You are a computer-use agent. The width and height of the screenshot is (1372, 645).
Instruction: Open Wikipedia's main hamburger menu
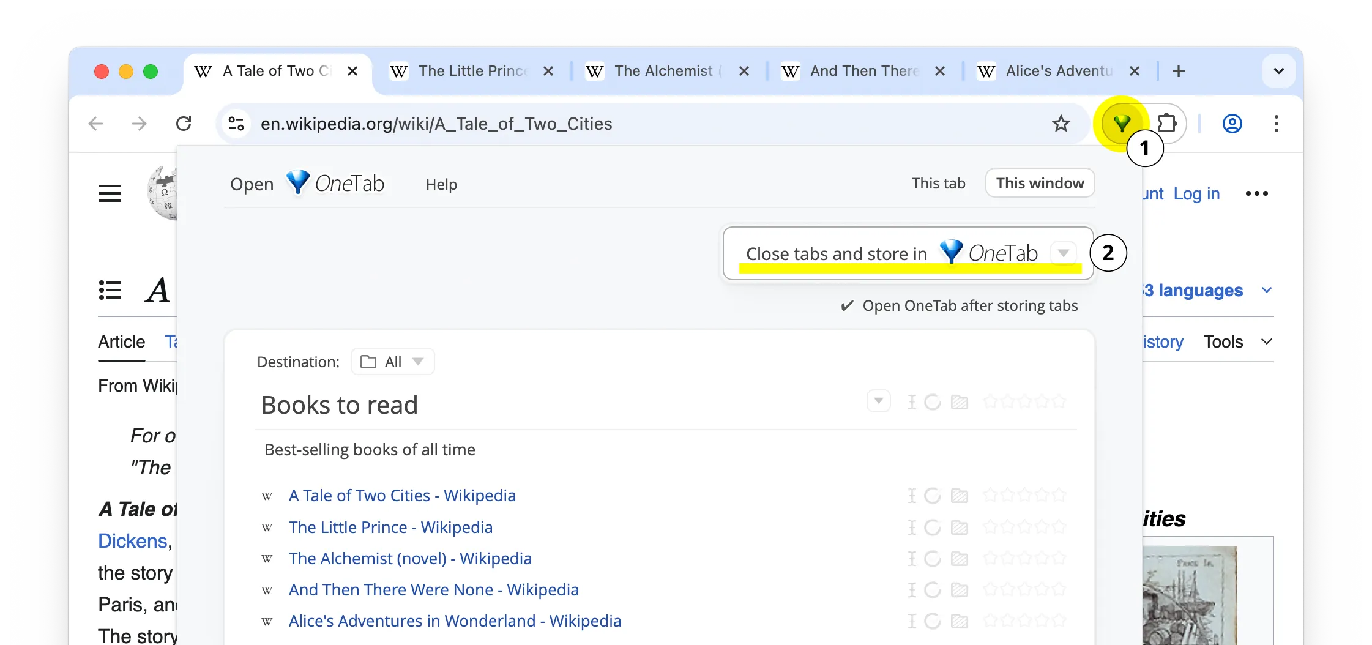(110, 193)
